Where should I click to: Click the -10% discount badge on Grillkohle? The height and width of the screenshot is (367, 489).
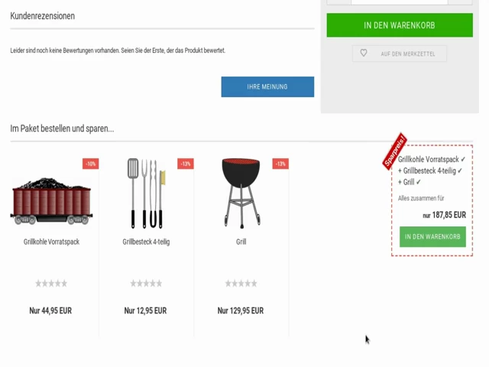90,164
